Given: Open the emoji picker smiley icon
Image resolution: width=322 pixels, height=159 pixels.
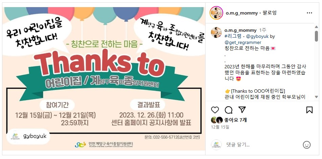Looking at the screenshot, I should (307, 145).
